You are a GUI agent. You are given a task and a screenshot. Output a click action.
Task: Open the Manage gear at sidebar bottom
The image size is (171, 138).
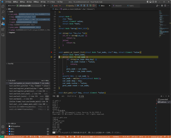tap(3, 132)
